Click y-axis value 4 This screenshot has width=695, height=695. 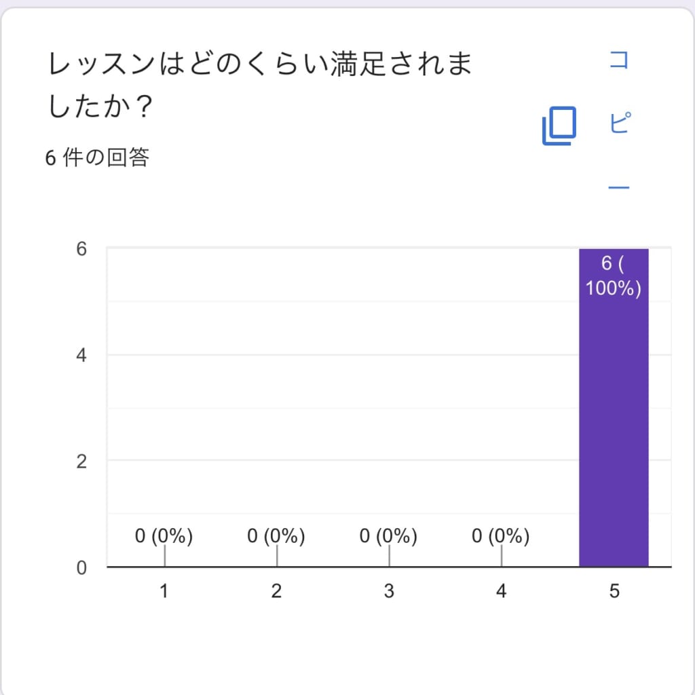coord(81,355)
